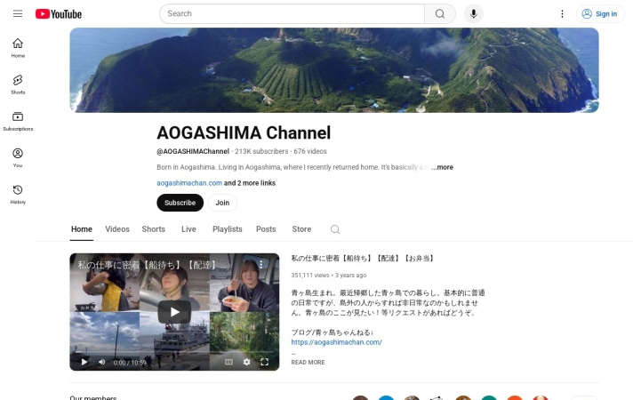Viewport: 633px width, 400px height.
Task: Click the YouTube logo
Action: tap(59, 14)
